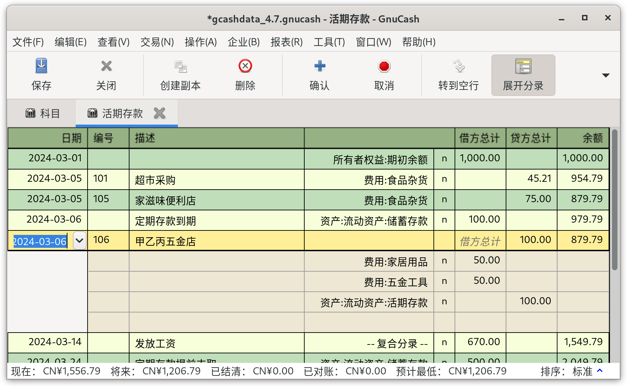Click the -- 复合分录 -- transfer cell
This screenshot has width=627, height=386.
click(x=369, y=343)
